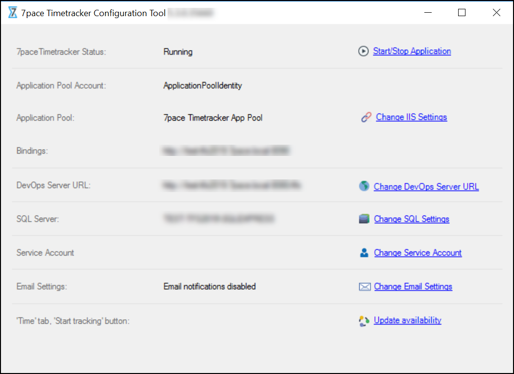The image size is (514, 374).
Task: Click the chain link icon beside Change IIS Settings
Action: click(366, 117)
